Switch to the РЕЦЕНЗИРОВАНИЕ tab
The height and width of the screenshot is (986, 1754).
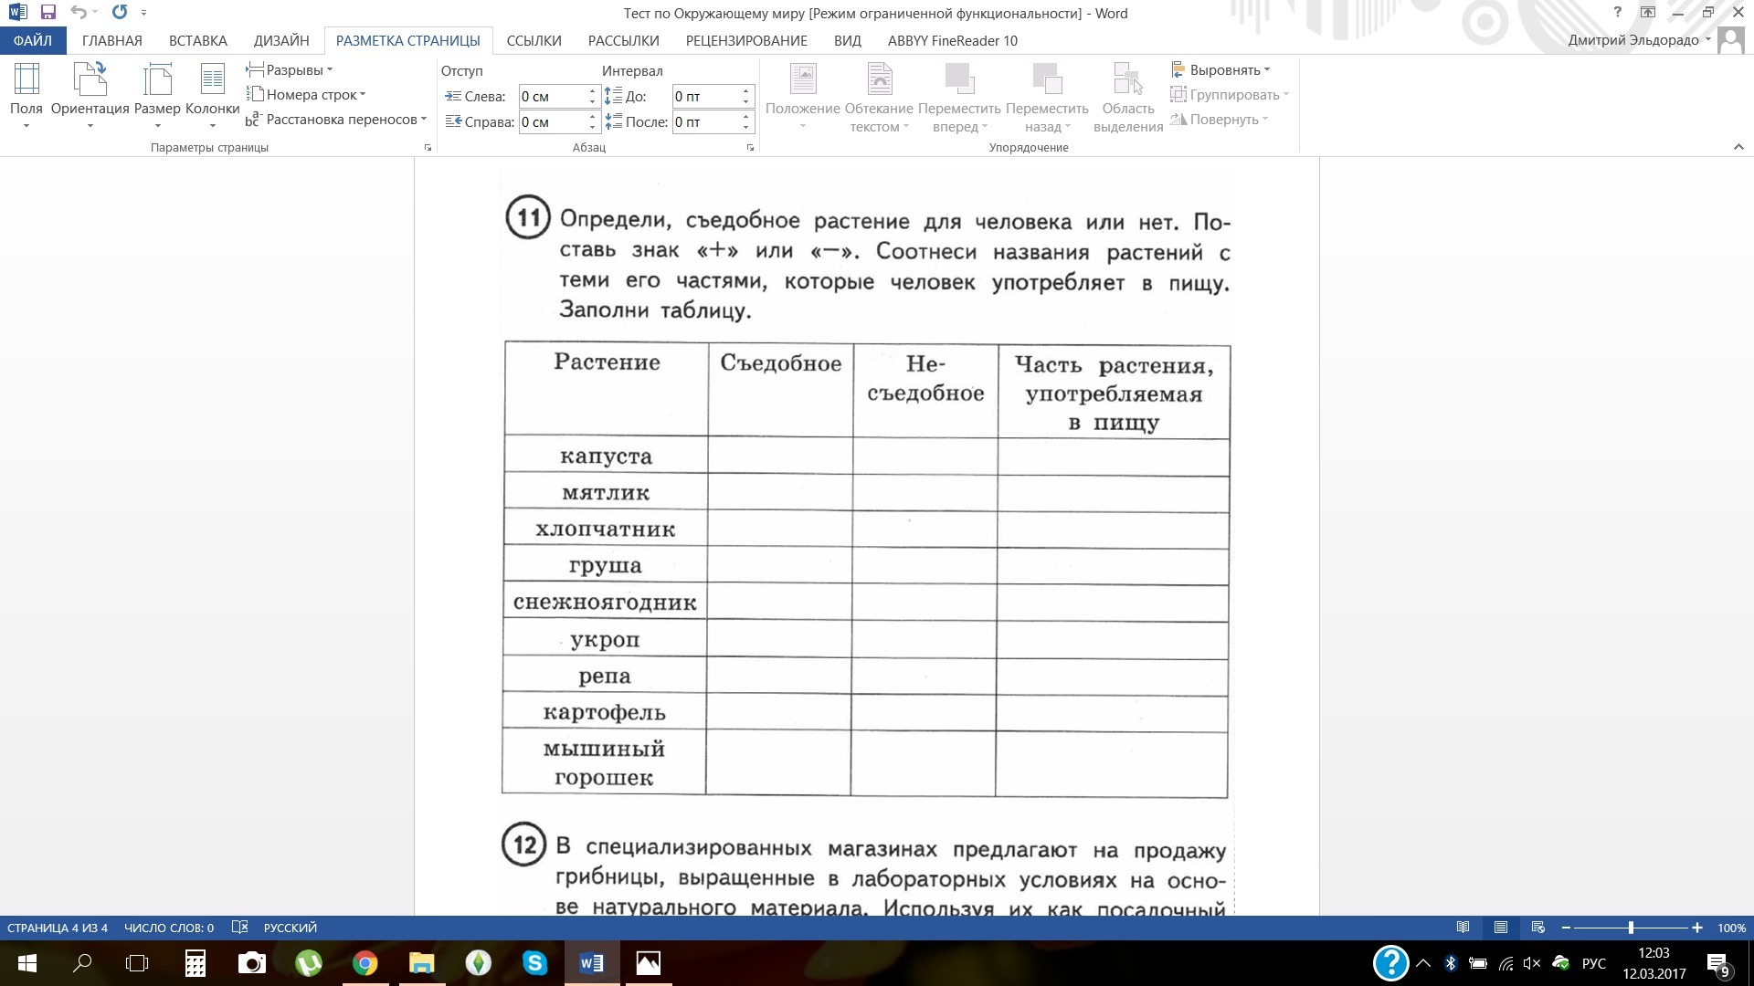pos(746,41)
